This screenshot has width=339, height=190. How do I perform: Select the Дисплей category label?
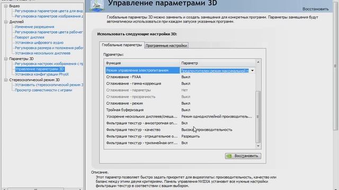(x=16, y=22)
